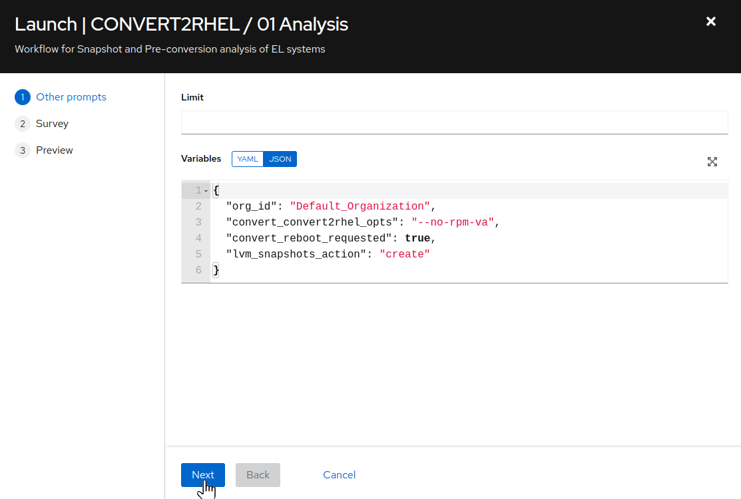This screenshot has height=499, width=741.
Task: Close the Launch dialog with the X icon
Action: click(x=711, y=21)
